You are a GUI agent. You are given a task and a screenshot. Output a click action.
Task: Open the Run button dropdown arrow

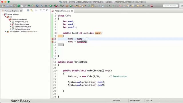coord(53,6)
